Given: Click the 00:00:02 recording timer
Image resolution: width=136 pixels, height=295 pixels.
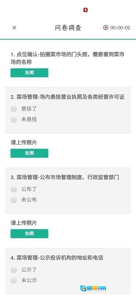Looking at the screenshot, I should (120, 28).
